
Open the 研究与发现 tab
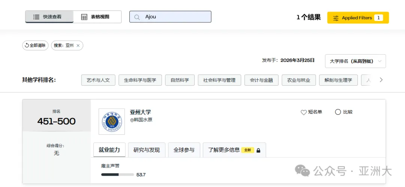(x=147, y=150)
